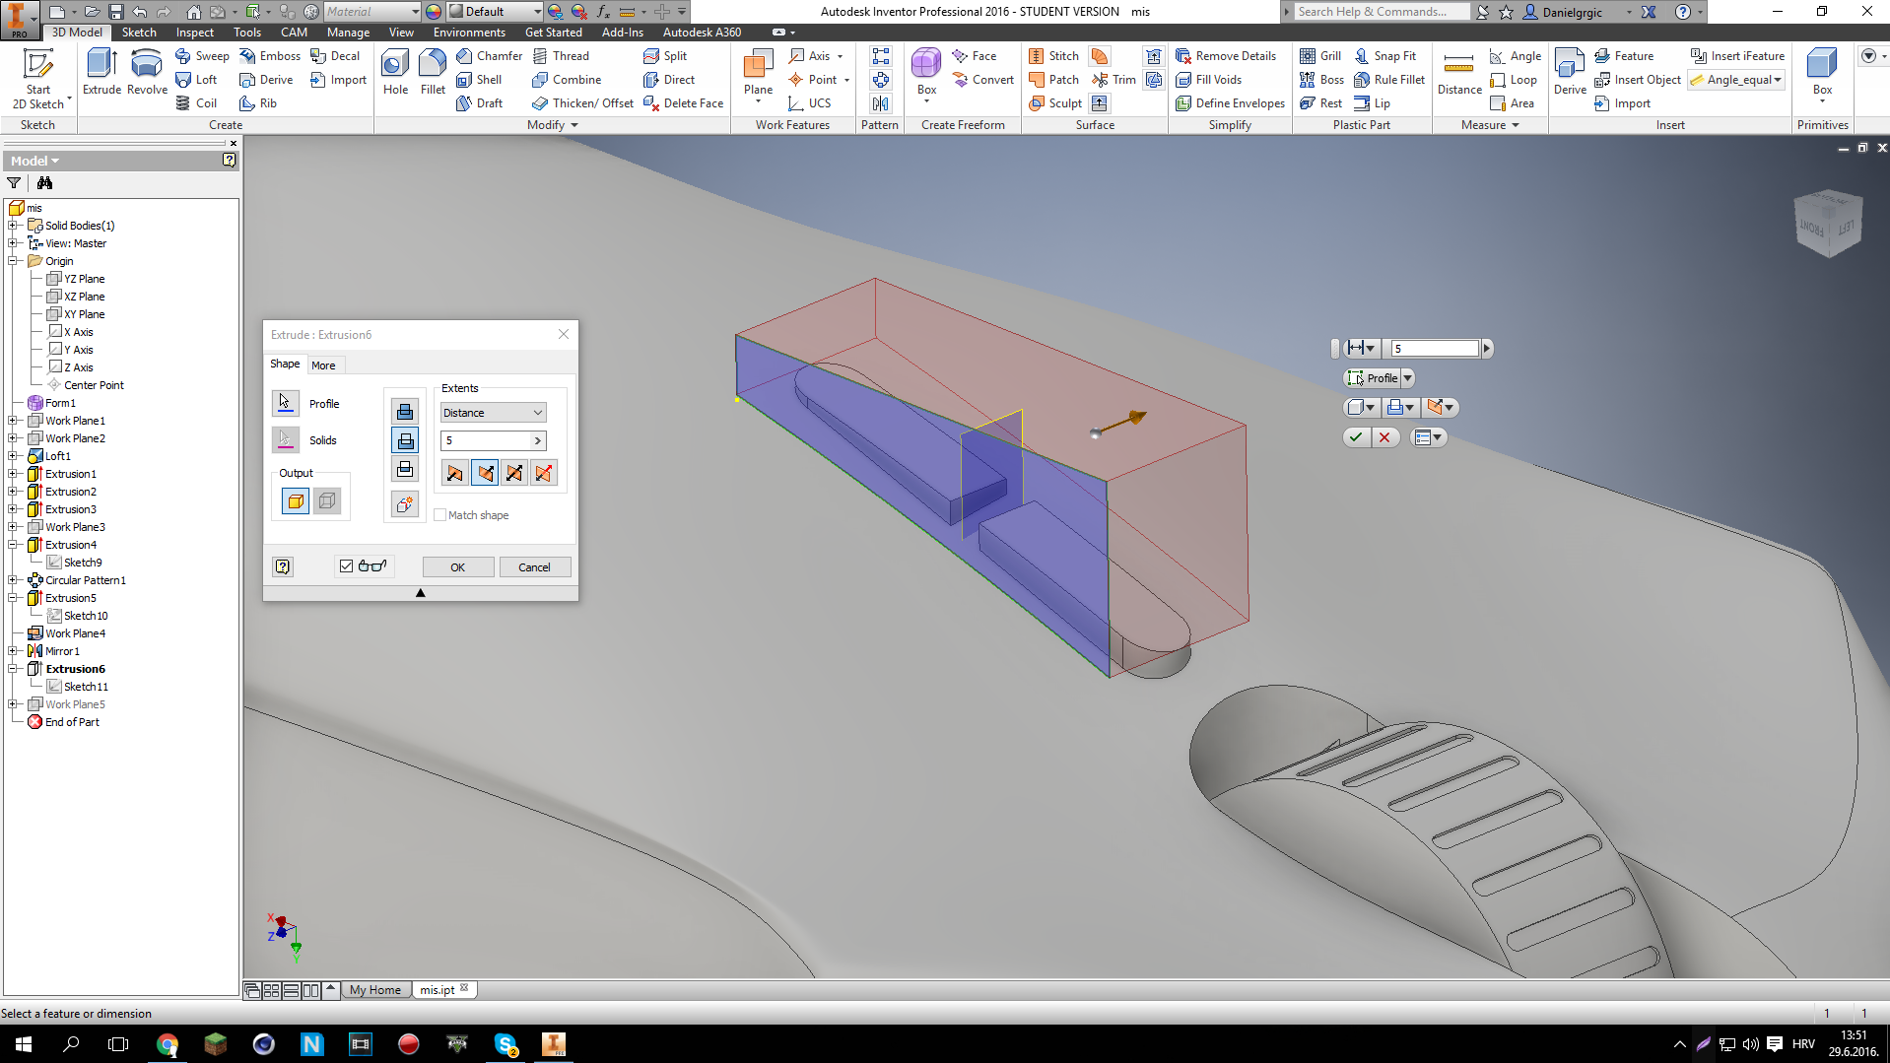The width and height of the screenshot is (1890, 1063).
Task: Start a new 2D Sketch
Action: pyautogui.click(x=38, y=79)
